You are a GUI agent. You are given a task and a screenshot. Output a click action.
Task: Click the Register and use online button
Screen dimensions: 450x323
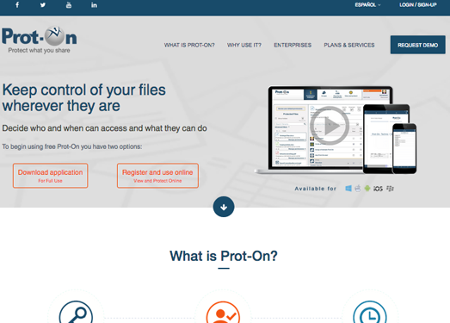tap(157, 176)
